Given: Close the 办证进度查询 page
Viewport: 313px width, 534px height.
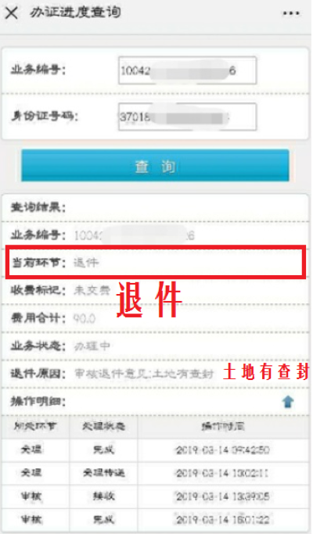Looking at the screenshot, I should click(11, 13).
